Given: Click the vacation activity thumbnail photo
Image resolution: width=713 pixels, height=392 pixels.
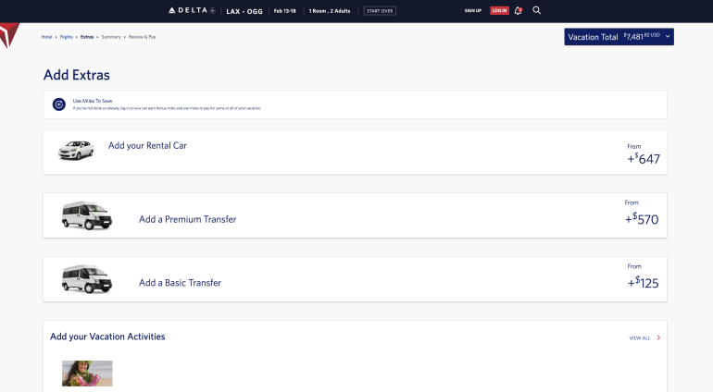Looking at the screenshot, I should tap(87, 374).
